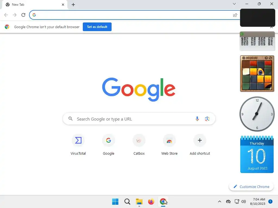Click the picture puzzle gadget
The width and height of the screenshot is (278, 208).
[257, 74]
